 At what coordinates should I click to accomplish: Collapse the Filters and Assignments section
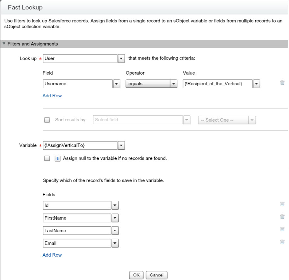4,44
